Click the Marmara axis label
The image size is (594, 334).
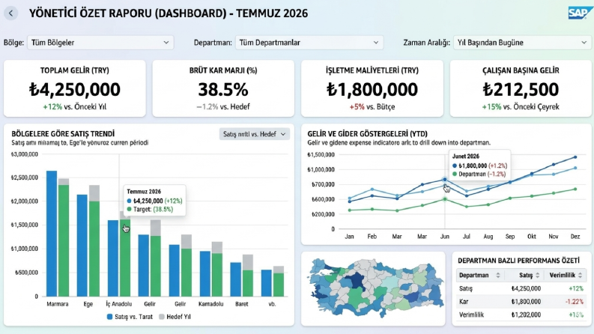(58, 304)
